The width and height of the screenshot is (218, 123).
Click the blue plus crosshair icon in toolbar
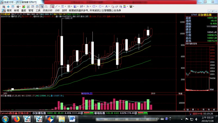tap(8, 6)
